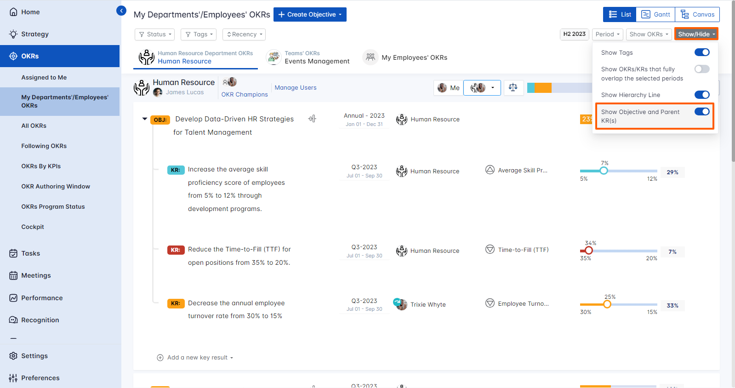Open the Status filter dropdown

[155, 34]
